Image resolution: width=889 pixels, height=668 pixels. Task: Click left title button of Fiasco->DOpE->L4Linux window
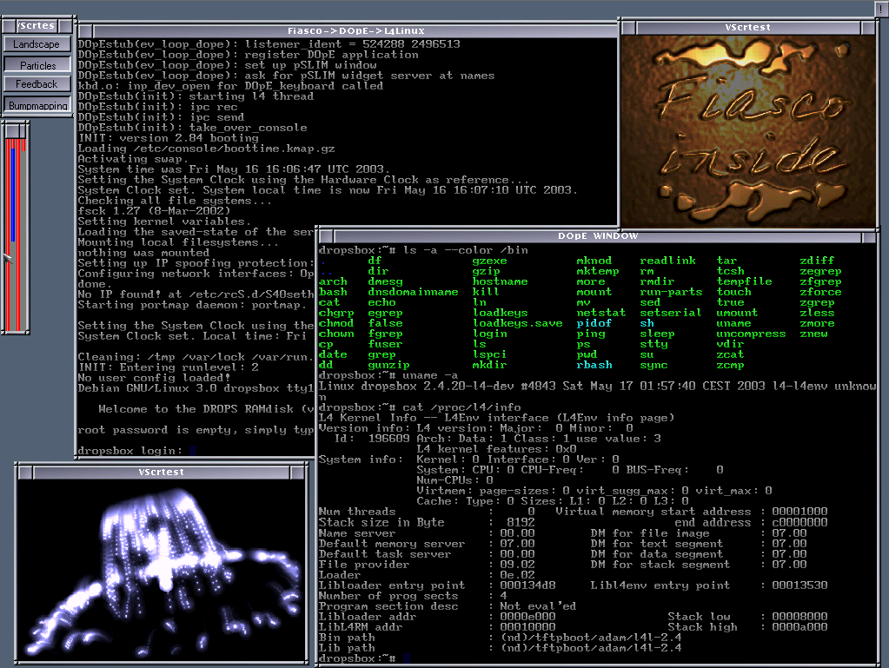(x=85, y=30)
